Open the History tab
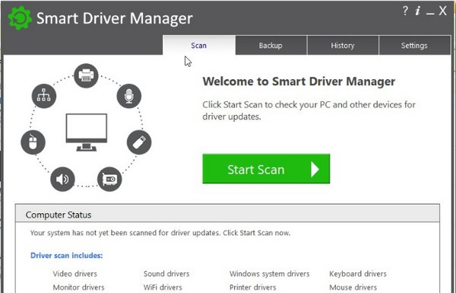This screenshot has width=456, height=293. click(343, 45)
